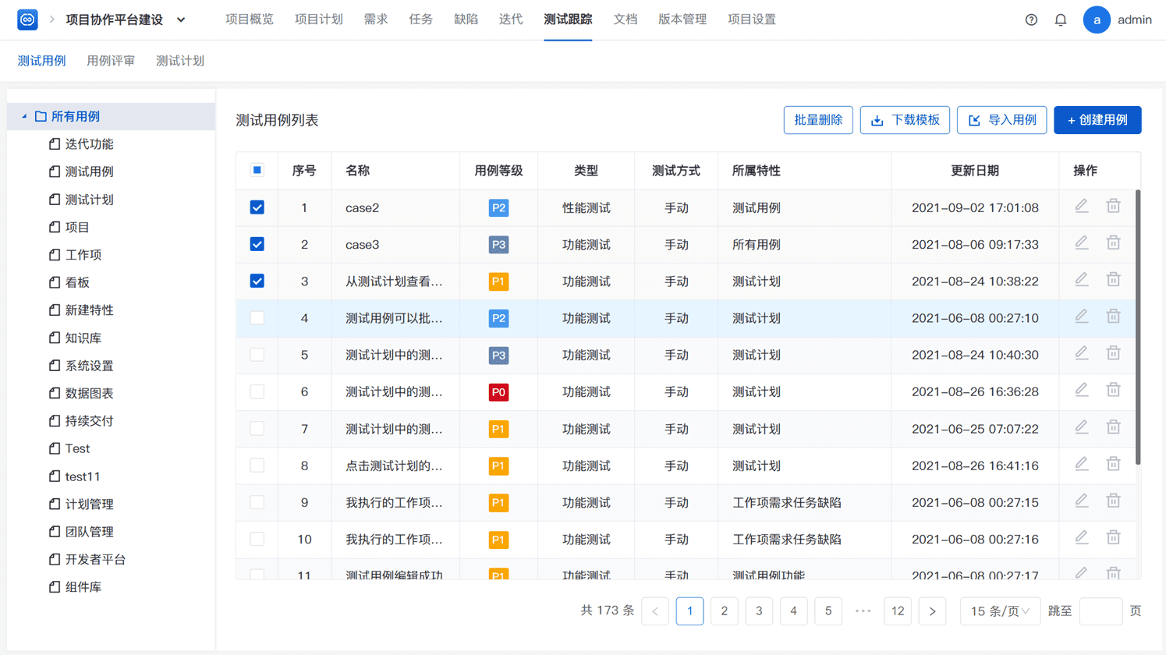
Task: Click trash icon for row 4
Action: click(1113, 316)
